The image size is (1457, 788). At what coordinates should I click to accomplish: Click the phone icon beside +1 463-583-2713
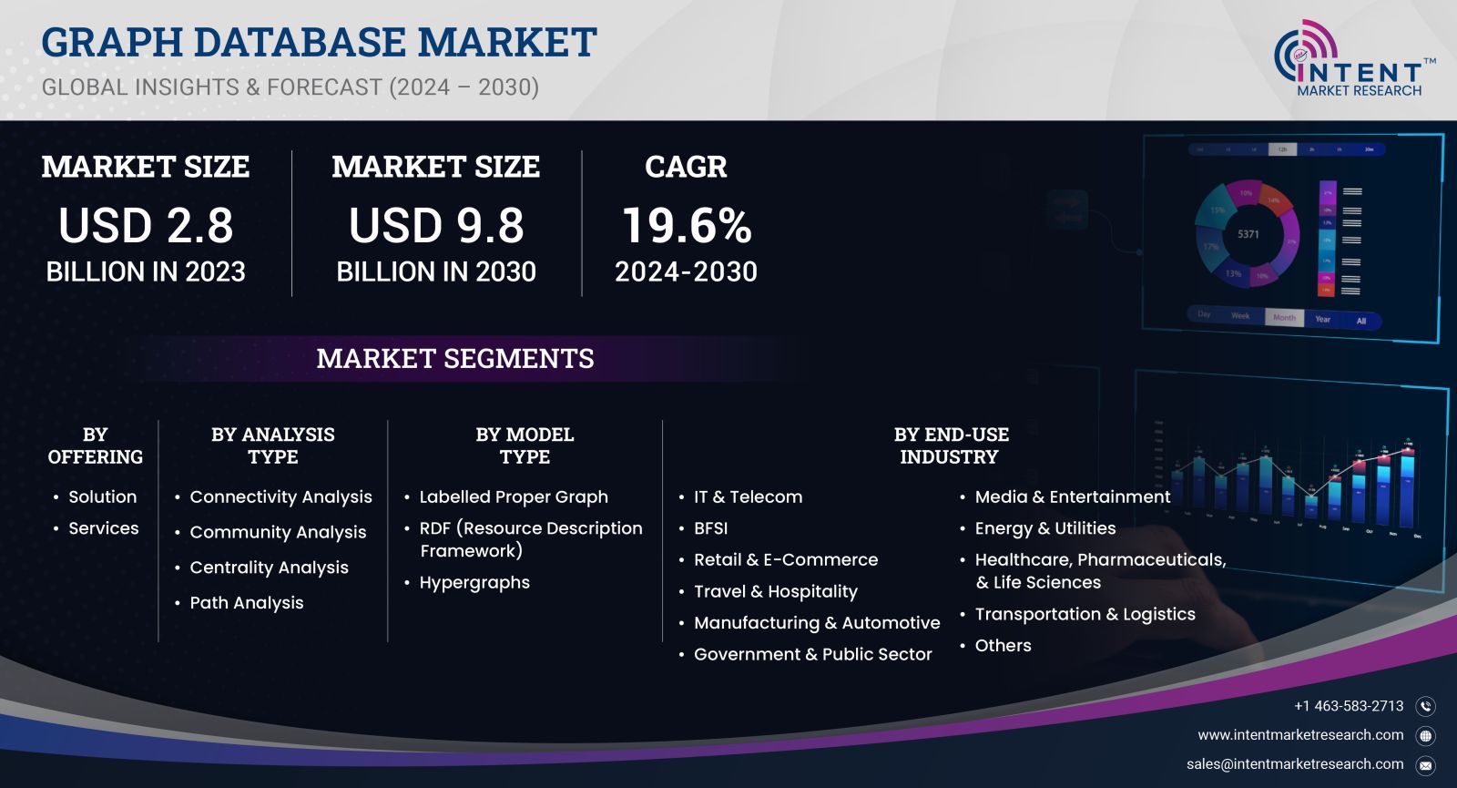(x=1426, y=706)
